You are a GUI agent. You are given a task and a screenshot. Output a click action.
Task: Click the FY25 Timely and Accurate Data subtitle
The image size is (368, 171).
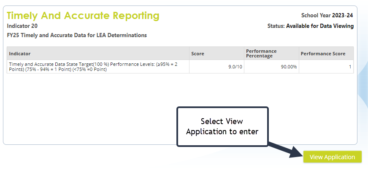[77, 35]
